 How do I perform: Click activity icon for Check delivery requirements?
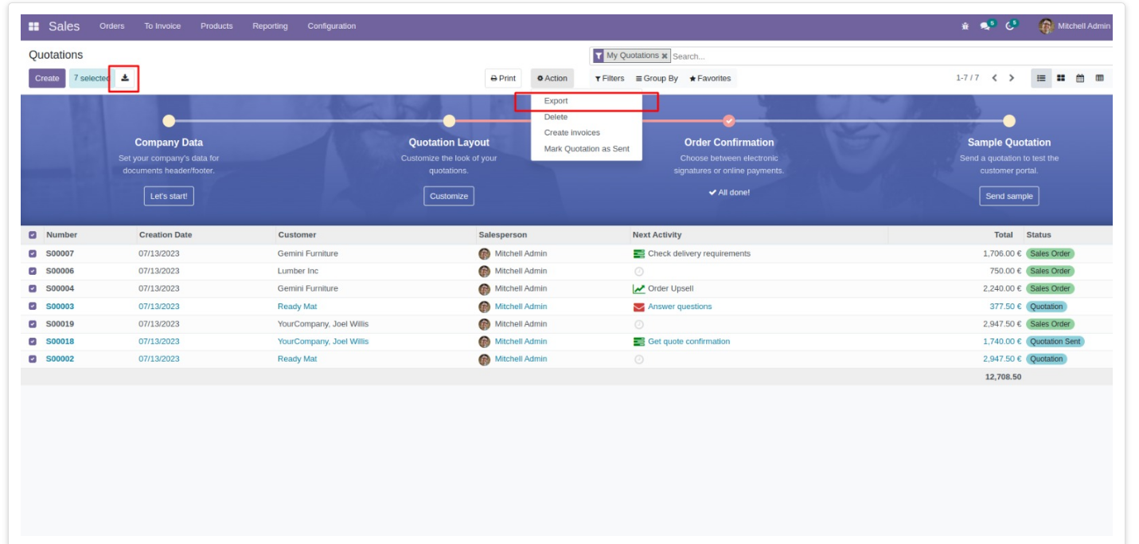coord(639,254)
